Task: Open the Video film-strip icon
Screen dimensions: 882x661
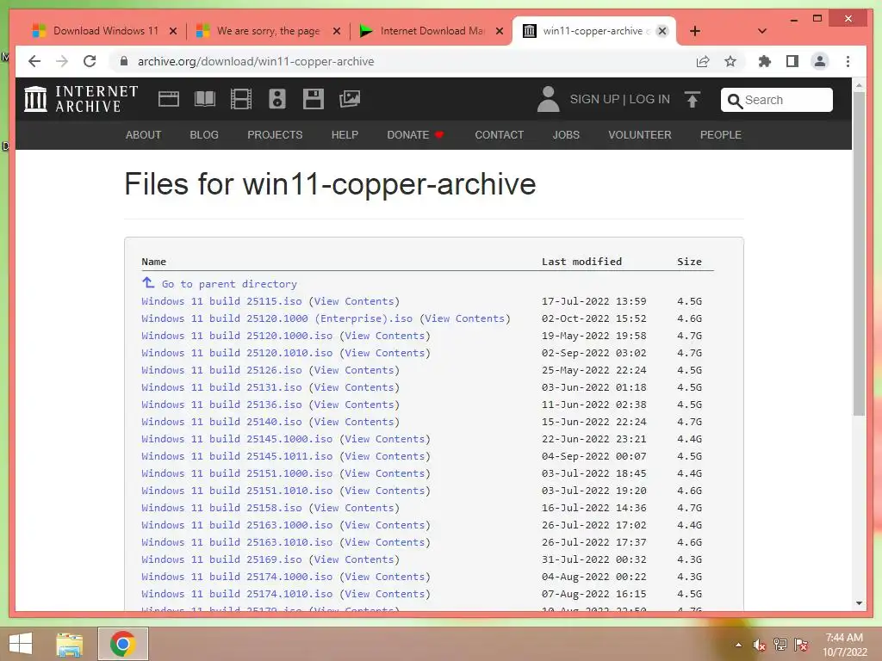Action: [241, 99]
